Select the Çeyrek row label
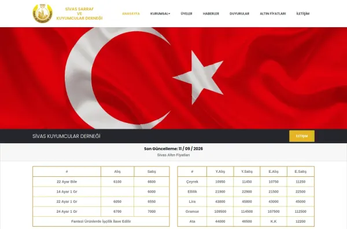The image size is (347, 229). [x=192, y=181]
